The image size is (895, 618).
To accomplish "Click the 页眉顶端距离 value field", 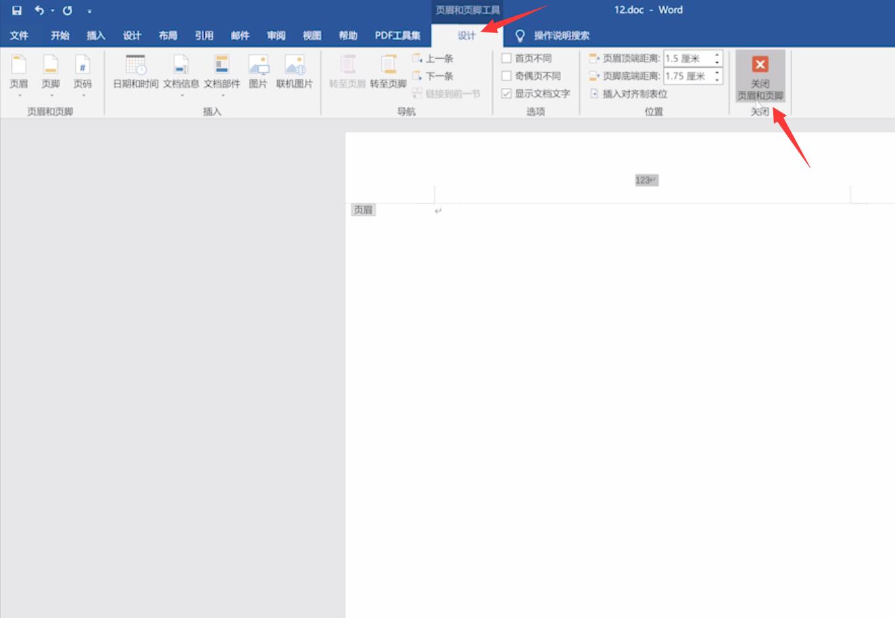I will (x=687, y=58).
